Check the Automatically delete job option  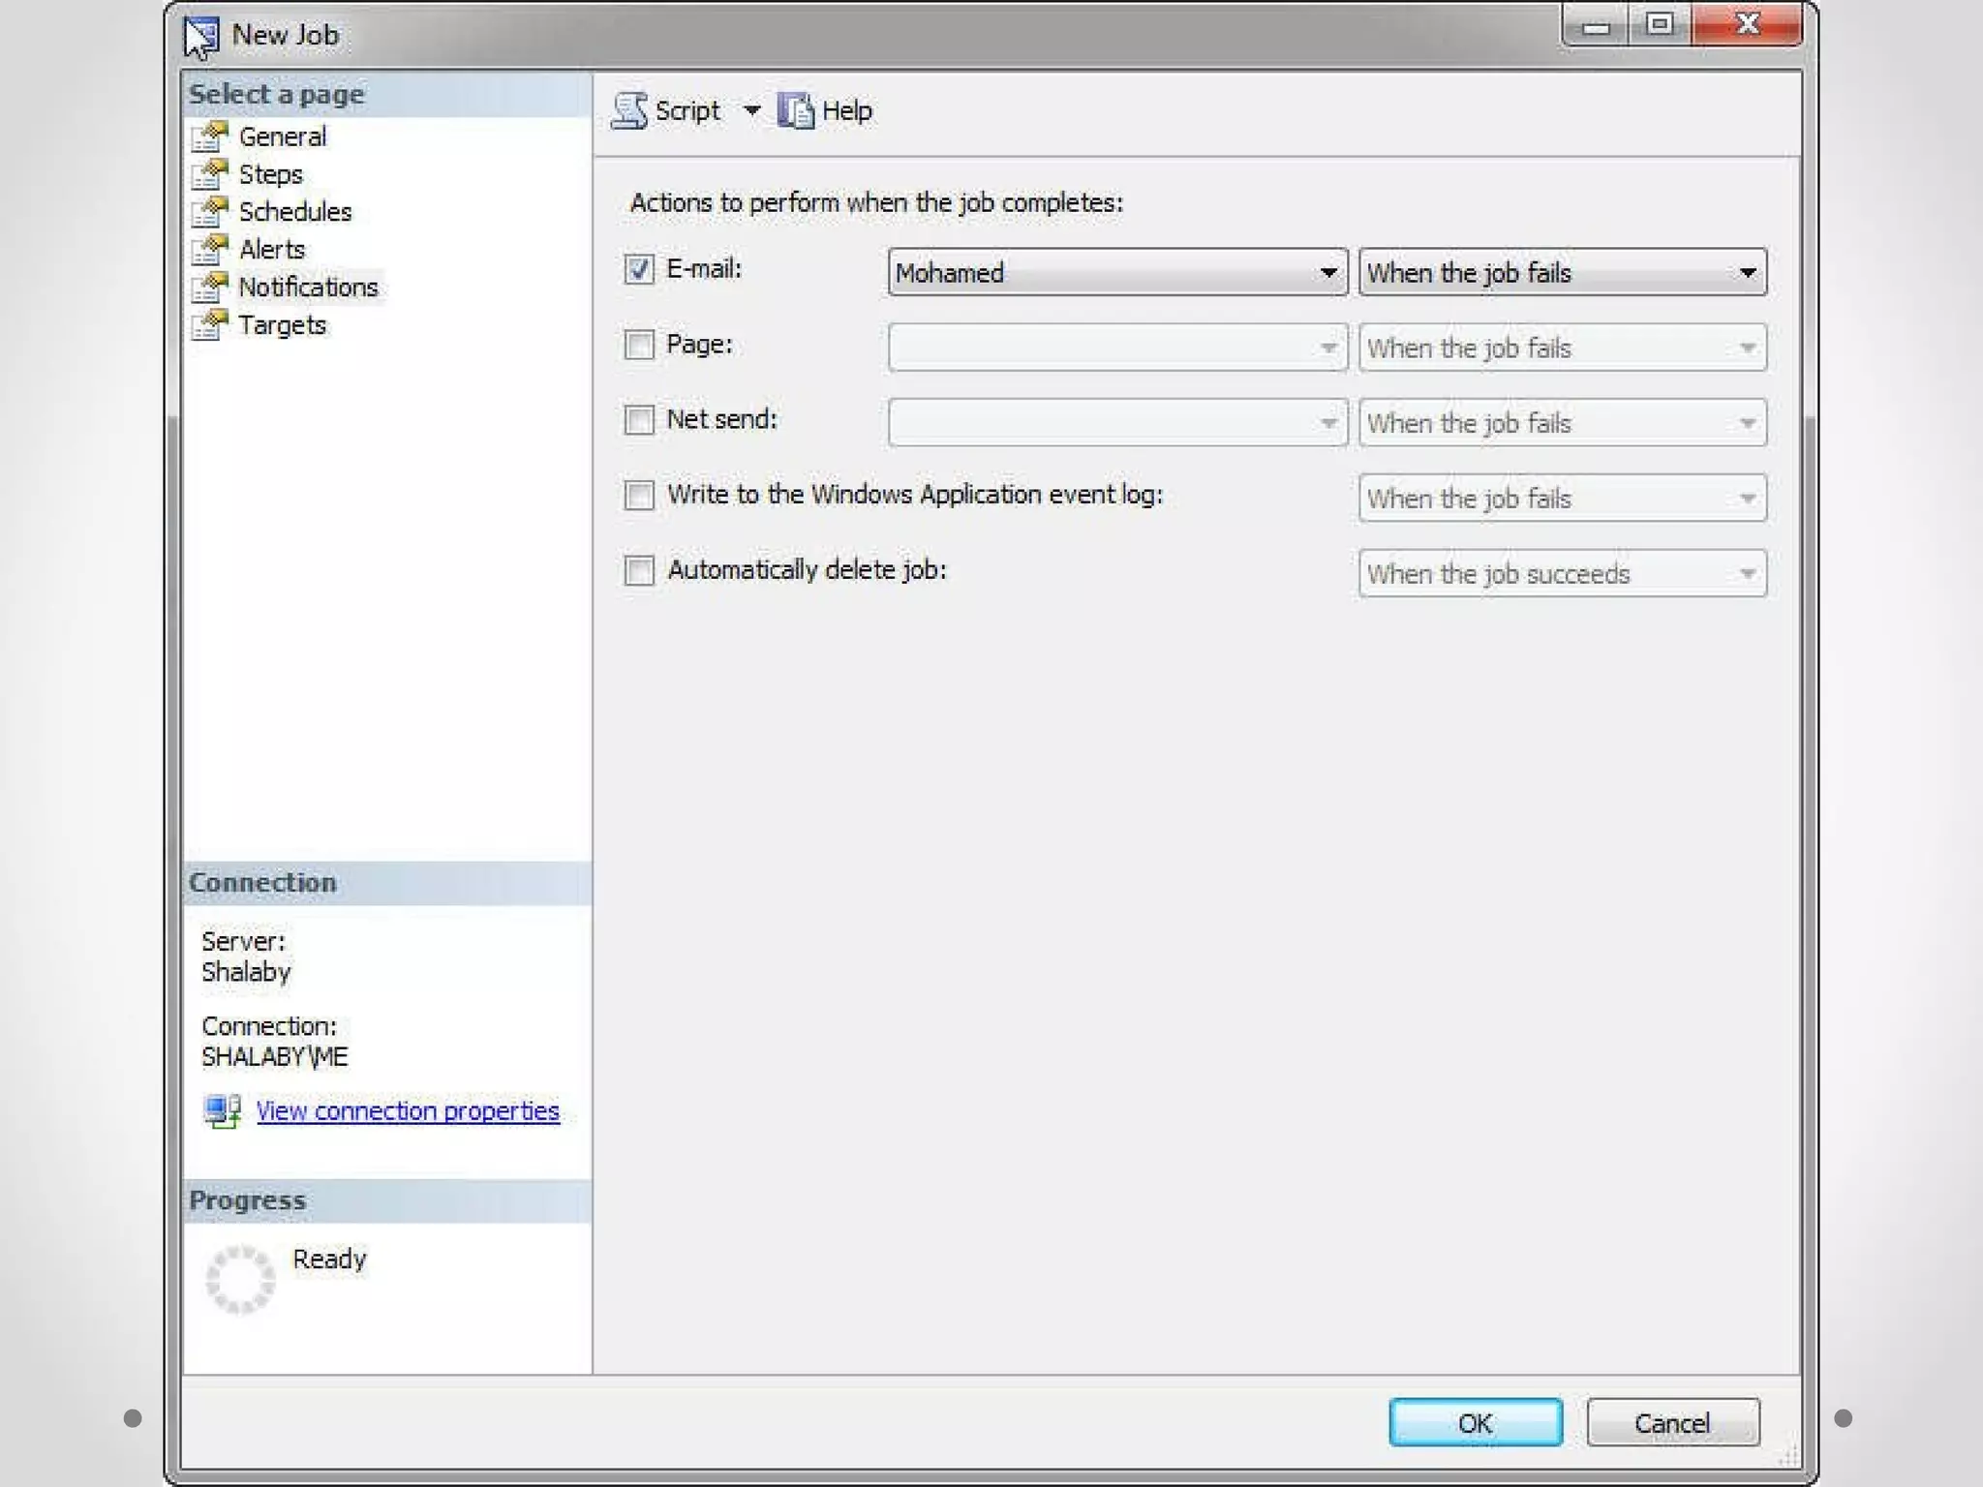tap(639, 570)
